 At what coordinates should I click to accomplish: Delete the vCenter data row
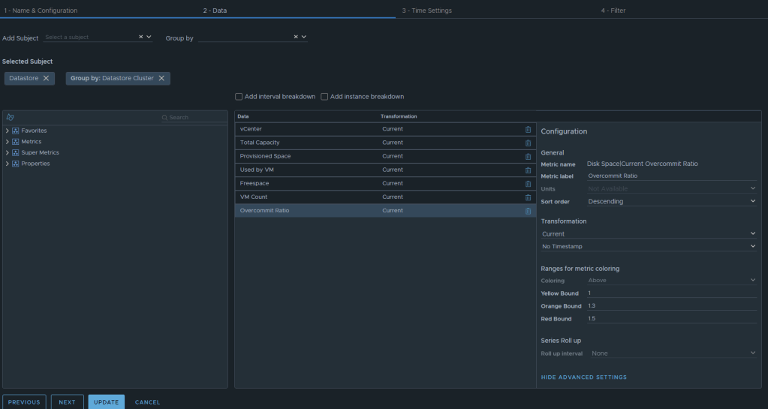click(528, 129)
